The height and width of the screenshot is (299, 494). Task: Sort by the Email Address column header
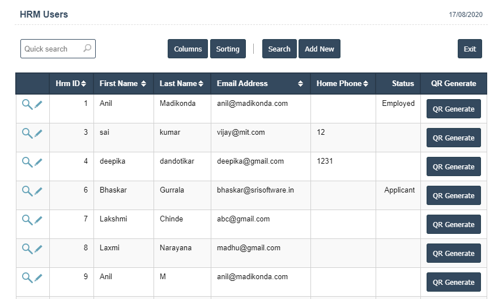click(x=260, y=83)
